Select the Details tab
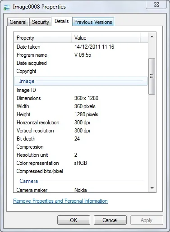Image resolution: width=170 pixels, height=232 pixels. 62,21
